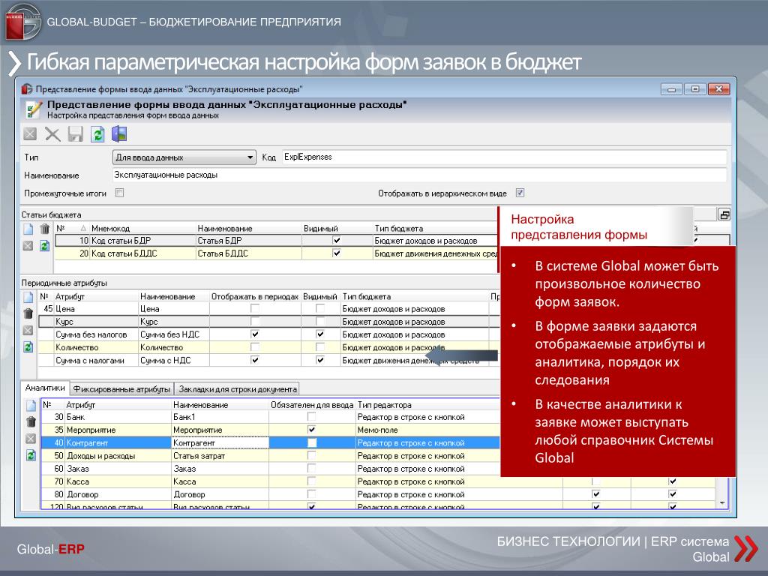Click the Наименование input field
The height and width of the screenshot is (576, 768).
[x=419, y=175]
